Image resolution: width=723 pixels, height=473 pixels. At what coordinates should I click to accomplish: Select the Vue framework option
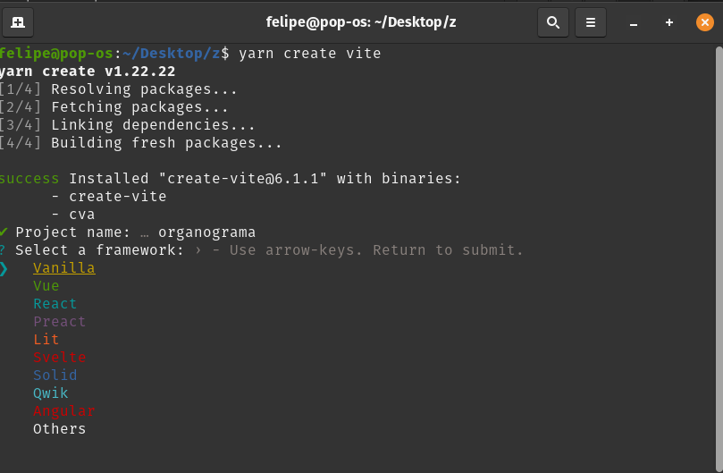(46, 286)
